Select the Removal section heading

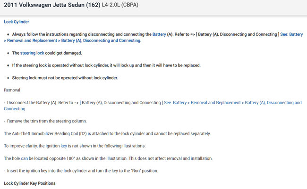point(12,90)
